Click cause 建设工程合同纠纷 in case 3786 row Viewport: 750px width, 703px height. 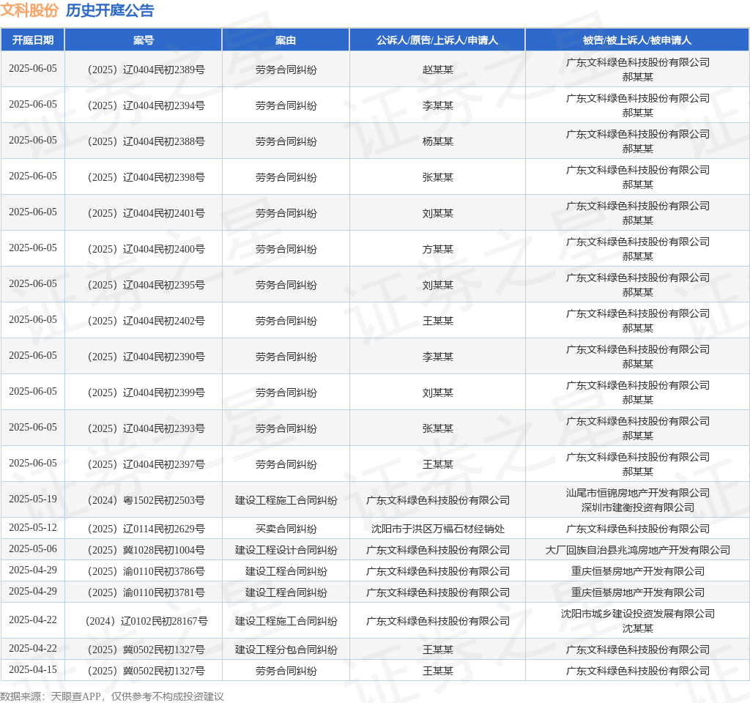tap(286, 571)
